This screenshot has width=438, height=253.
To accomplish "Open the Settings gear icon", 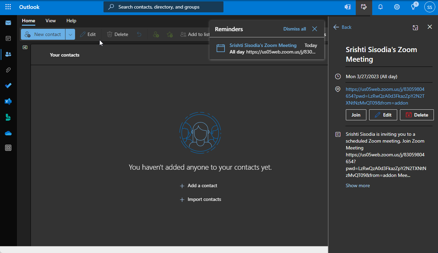I will click(x=397, y=7).
